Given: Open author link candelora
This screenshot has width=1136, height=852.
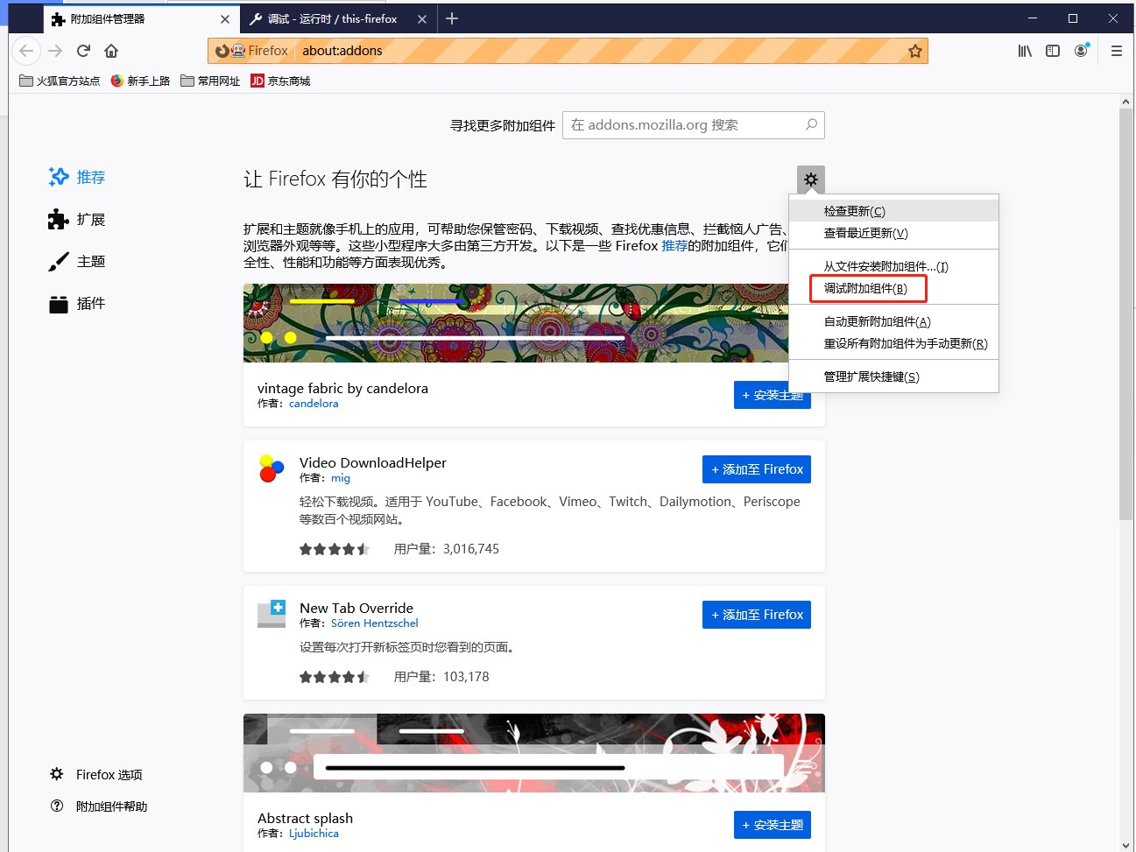Looking at the screenshot, I should pos(314,404).
